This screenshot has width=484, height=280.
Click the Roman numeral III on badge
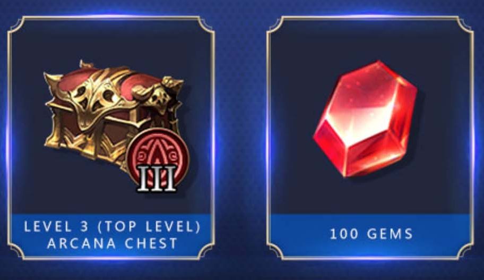[157, 179]
